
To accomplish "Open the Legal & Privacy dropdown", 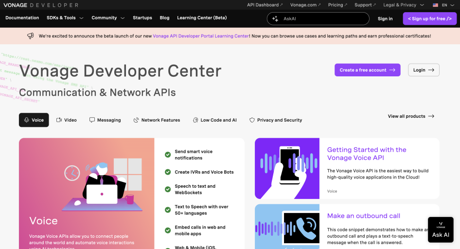I will (404, 5).
